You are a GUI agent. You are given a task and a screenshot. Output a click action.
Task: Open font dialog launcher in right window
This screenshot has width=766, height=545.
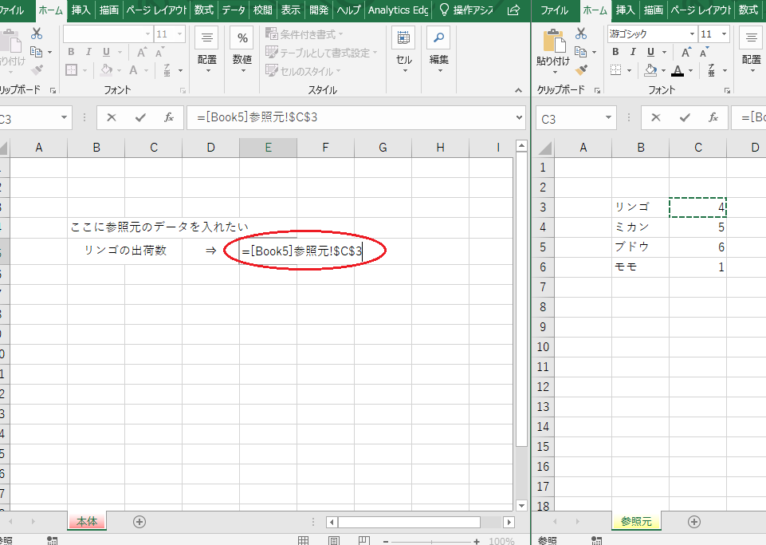(727, 90)
